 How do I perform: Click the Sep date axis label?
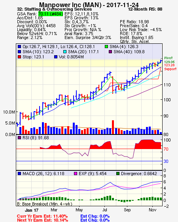[127, 210]
